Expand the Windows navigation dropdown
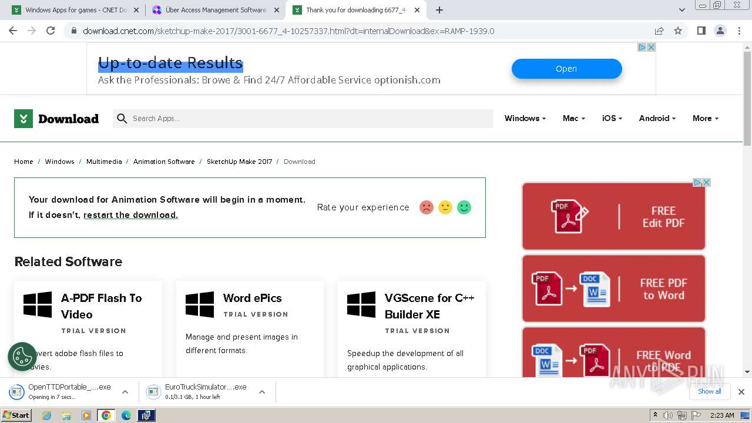752x423 pixels. [x=525, y=119]
